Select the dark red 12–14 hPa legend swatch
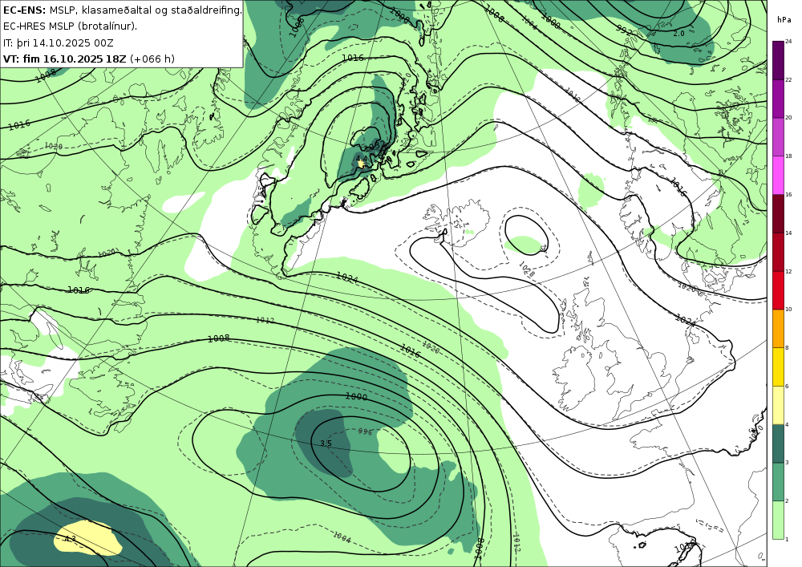This screenshot has height=567, width=802. (x=778, y=252)
